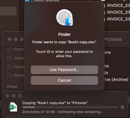Open the Front folder in sidebar
Viewport: 130px width, 118px height.
(15, 49)
